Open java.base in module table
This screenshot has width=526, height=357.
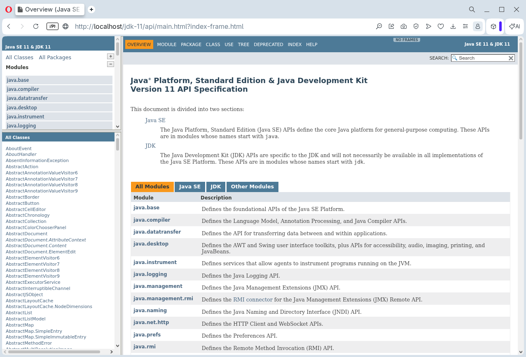coord(146,208)
